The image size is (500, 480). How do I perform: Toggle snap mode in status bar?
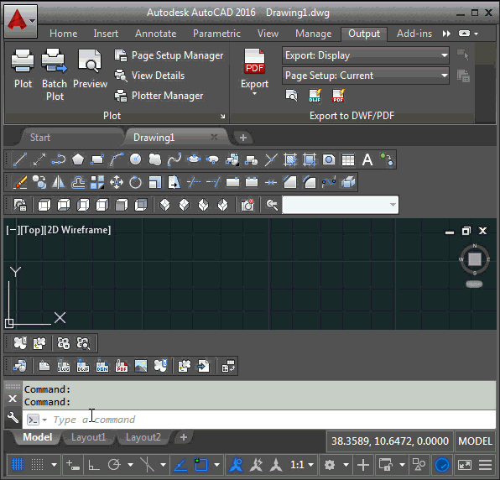[x=37, y=465]
